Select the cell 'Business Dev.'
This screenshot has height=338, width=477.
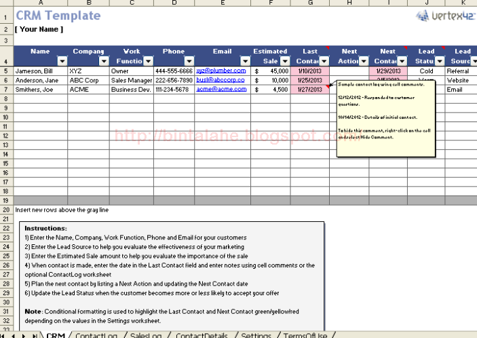point(132,90)
